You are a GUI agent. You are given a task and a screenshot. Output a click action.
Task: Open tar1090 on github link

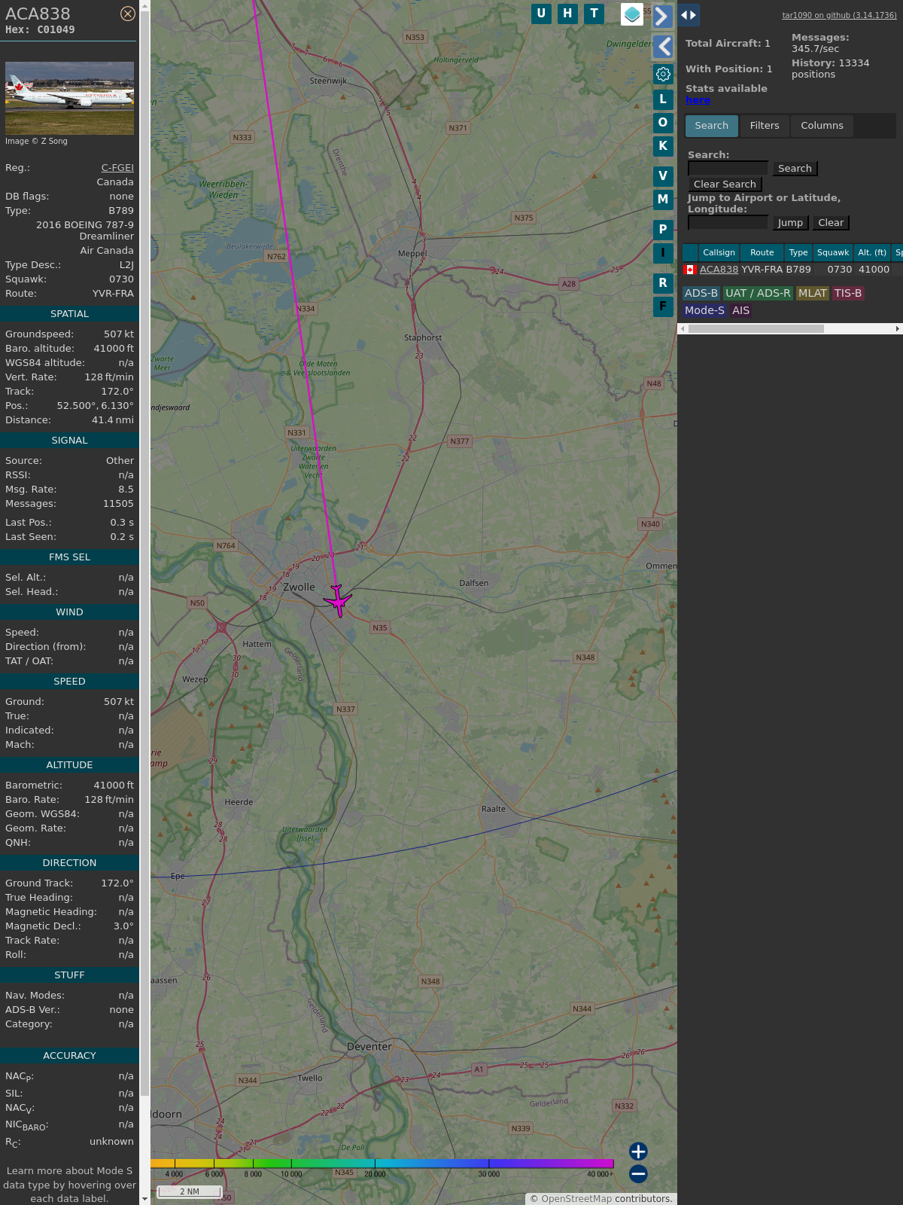(x=839, y=15)
